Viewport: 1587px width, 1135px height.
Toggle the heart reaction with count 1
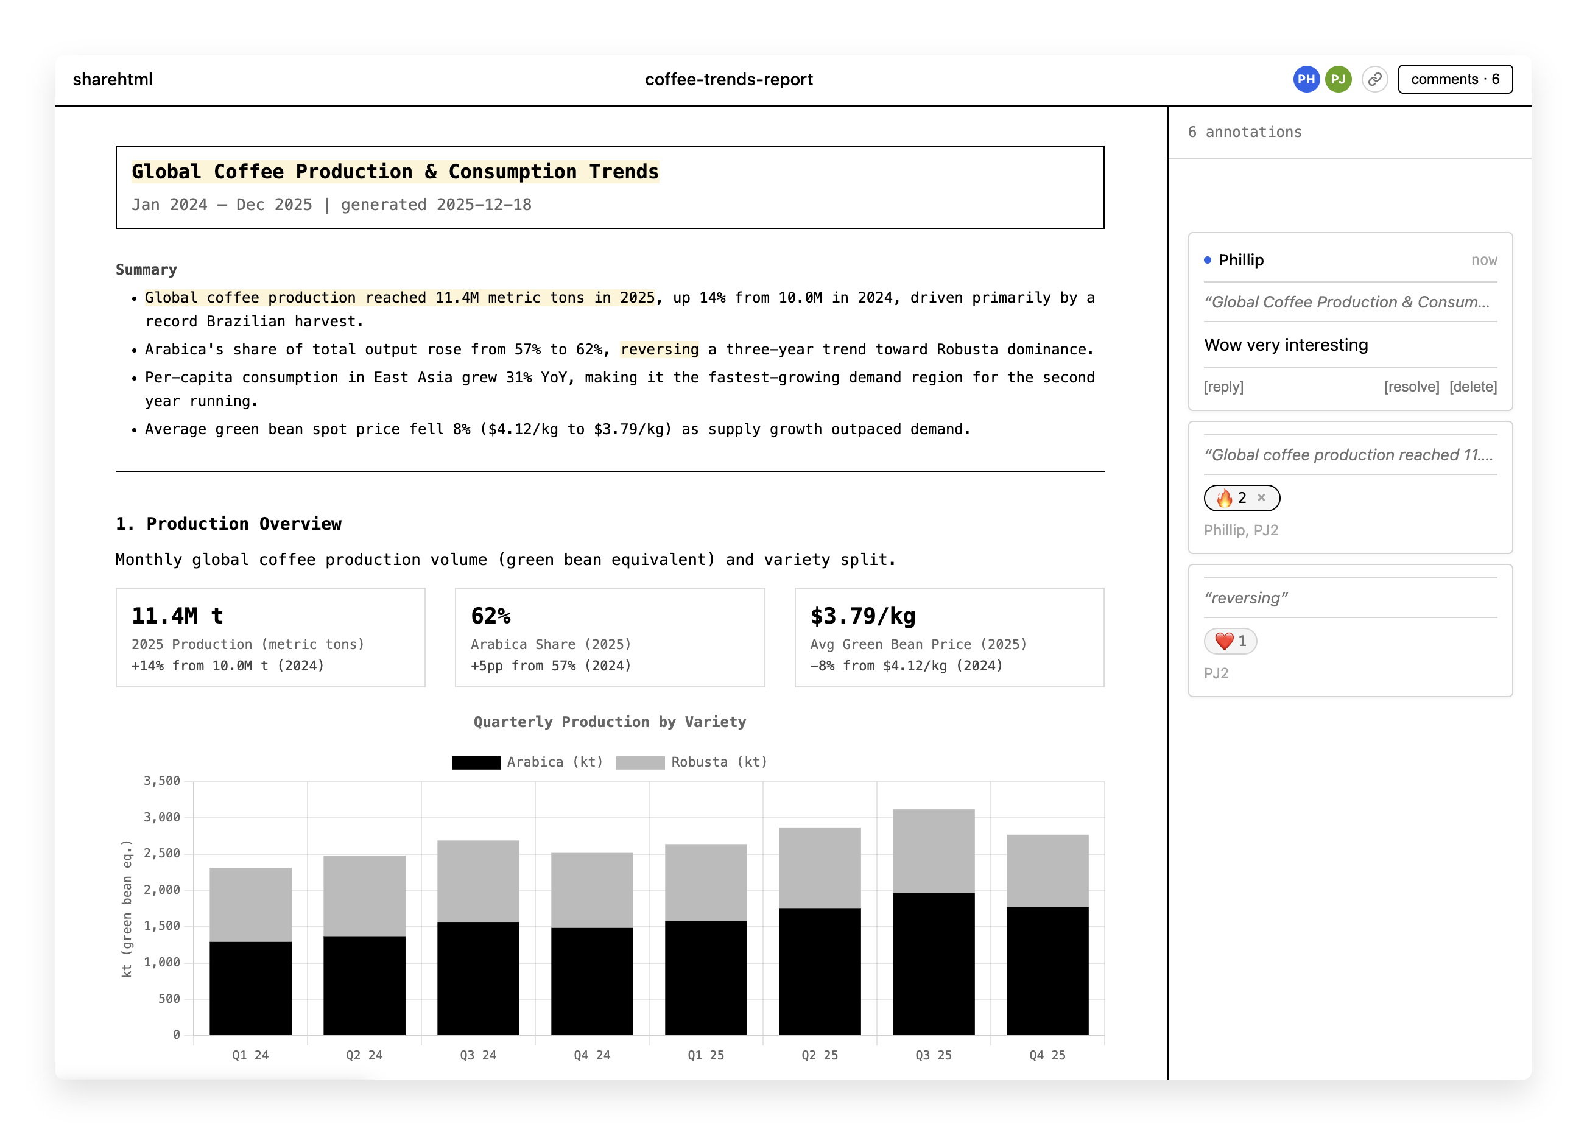pyautogui.click(x=1230, y=641)
